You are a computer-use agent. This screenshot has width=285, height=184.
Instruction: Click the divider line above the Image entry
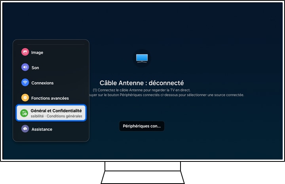point(51,44)
